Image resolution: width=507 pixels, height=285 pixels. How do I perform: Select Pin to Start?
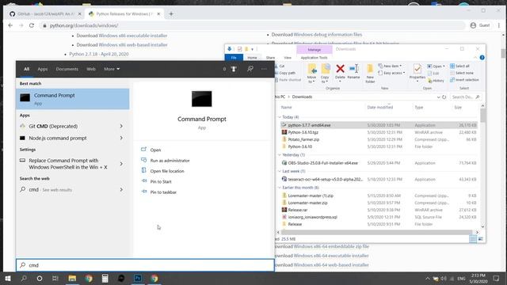160,181
